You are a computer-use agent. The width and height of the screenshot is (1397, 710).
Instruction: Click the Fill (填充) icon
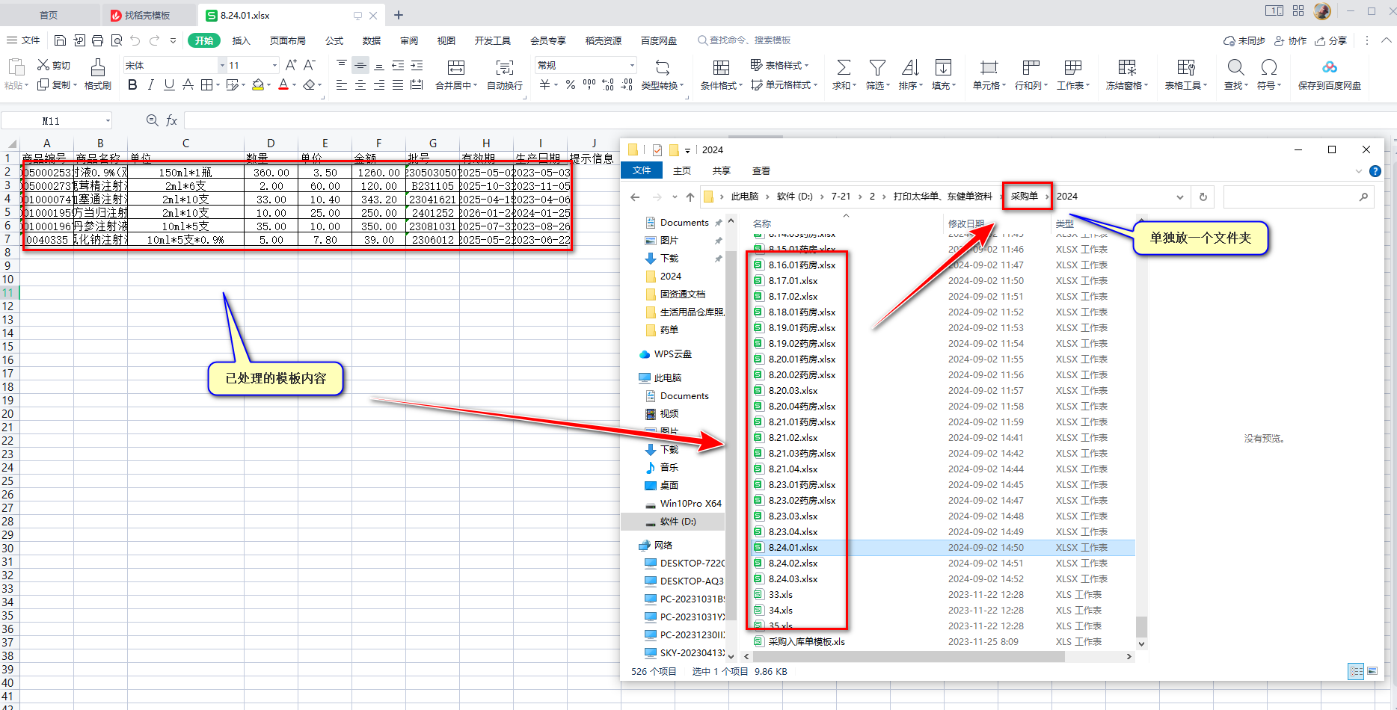pos(943,68)
